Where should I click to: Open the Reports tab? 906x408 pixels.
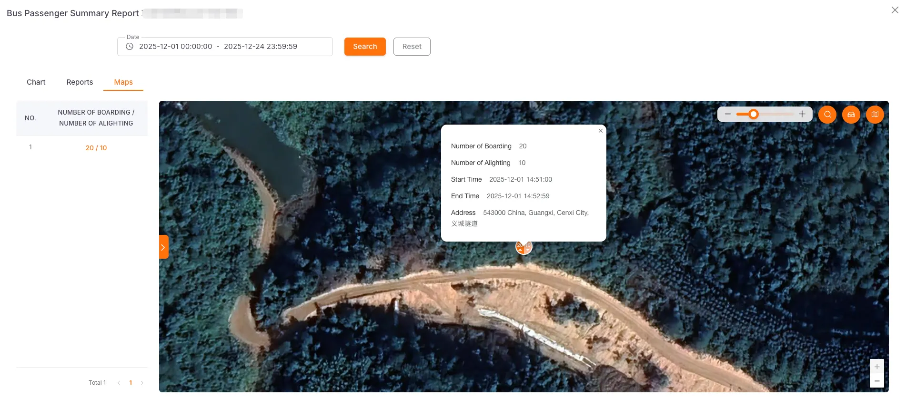(x=80, y=82)
